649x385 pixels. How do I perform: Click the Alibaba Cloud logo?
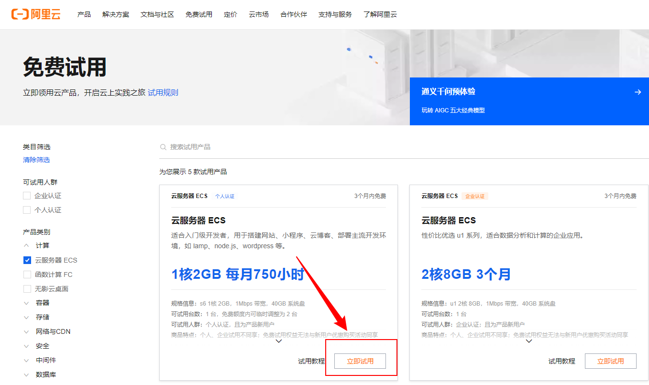coord(36,14)
